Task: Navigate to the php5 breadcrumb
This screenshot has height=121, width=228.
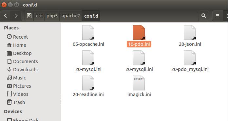Action: (52, 16)
